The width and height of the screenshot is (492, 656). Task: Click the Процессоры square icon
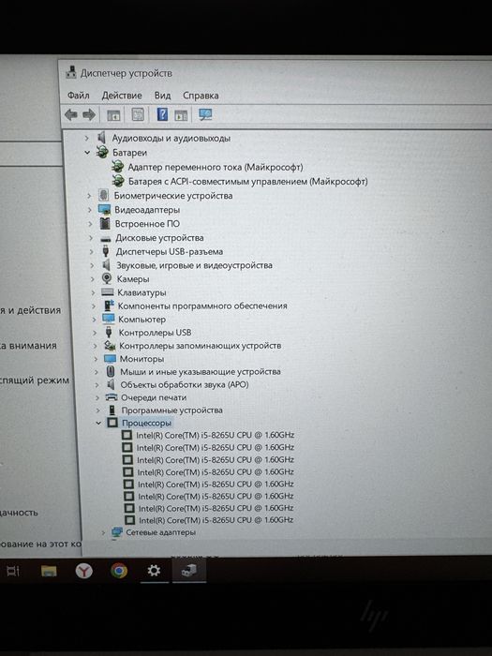click(112, 423)
